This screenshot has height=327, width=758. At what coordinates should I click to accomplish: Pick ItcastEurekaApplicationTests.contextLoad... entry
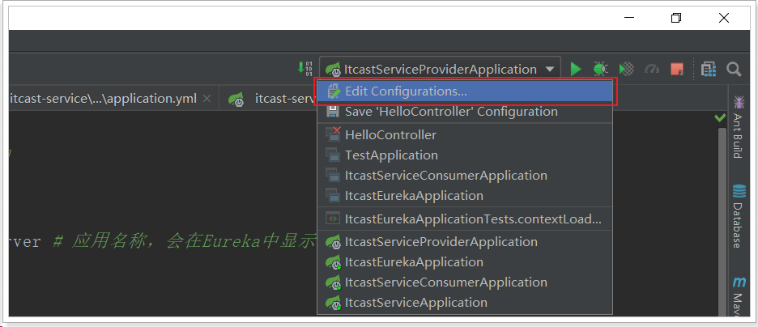tap(473, 219)
